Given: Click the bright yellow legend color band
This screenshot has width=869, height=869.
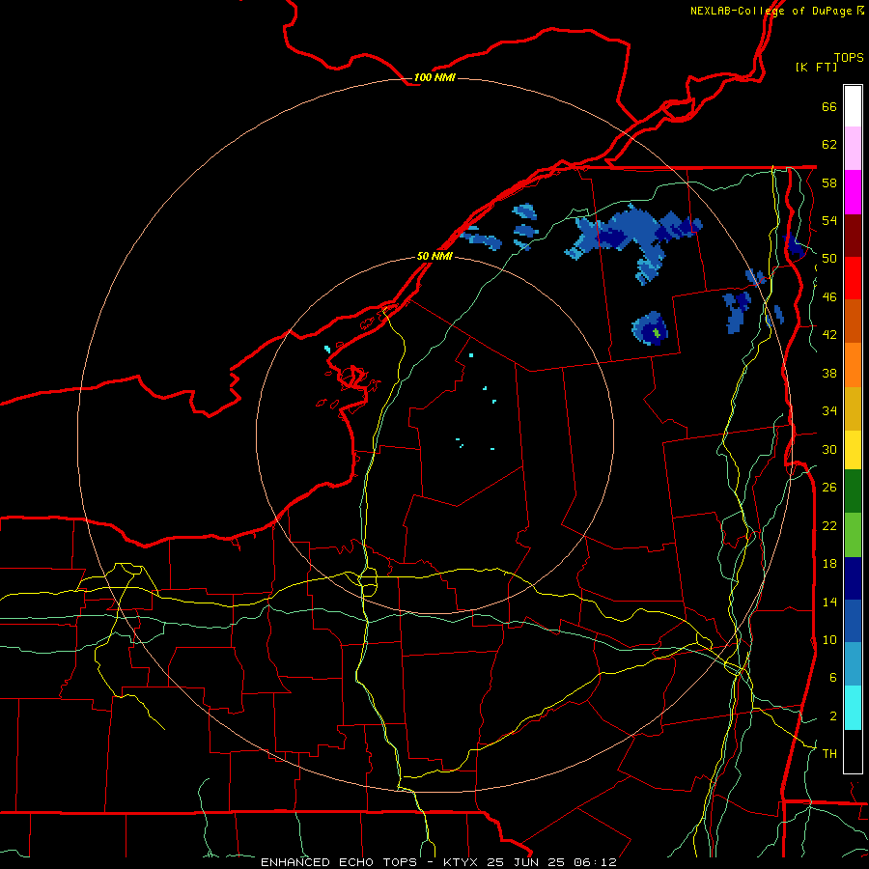Looking at the screenshot, I should coord(853,449).
